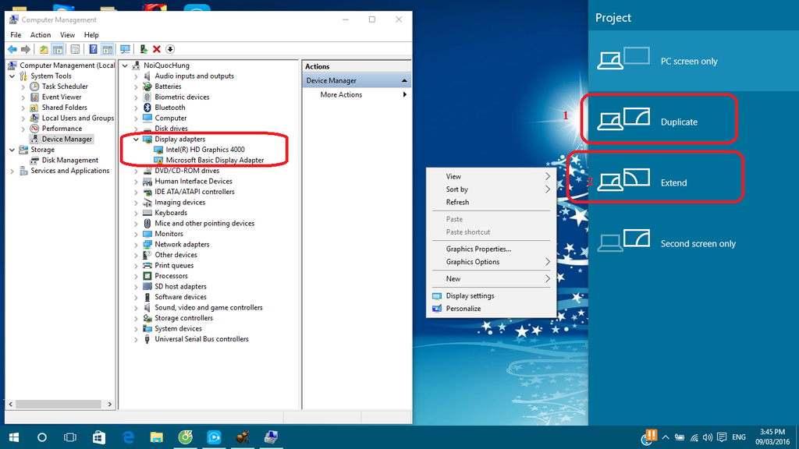Select Shared Folders in console tree
Viewport: 799px width, 449px height.
click(64, 108)
